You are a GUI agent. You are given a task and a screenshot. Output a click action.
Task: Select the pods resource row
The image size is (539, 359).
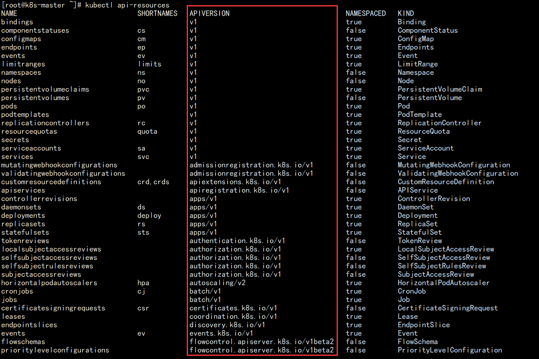pyautogui.click(x=9, y=106)
